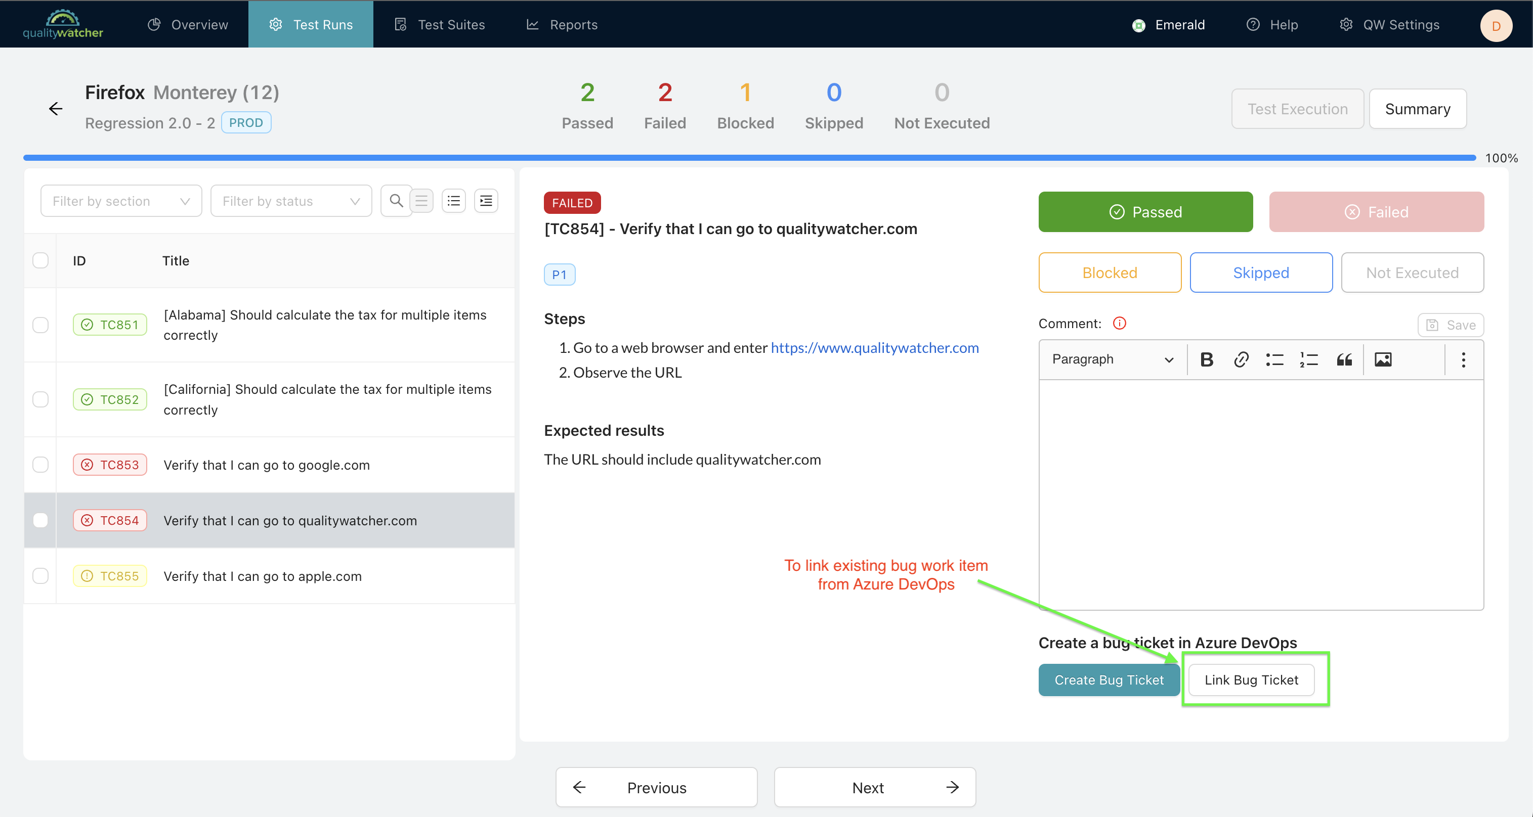Image resolution: width=1533 pixels, height=817 pixels.
Task: Click the TC853 failed badge
Action: pyautogui.click(x=110, y=465)
